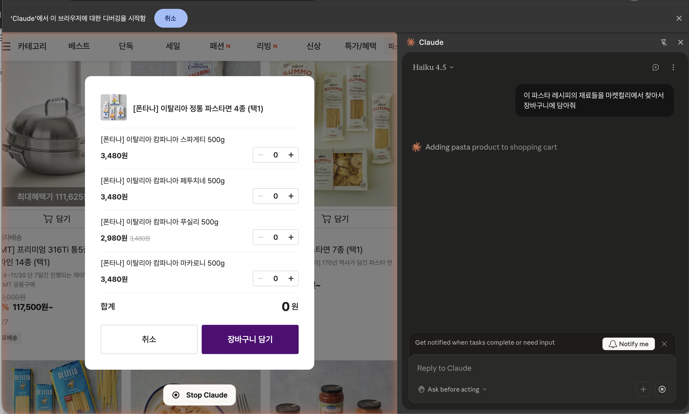Click plus for fettuccine 500g quantity
Image resolution: width=689 pixels, height=414 pixels.
pyautogui.click(x=291, y=196)
